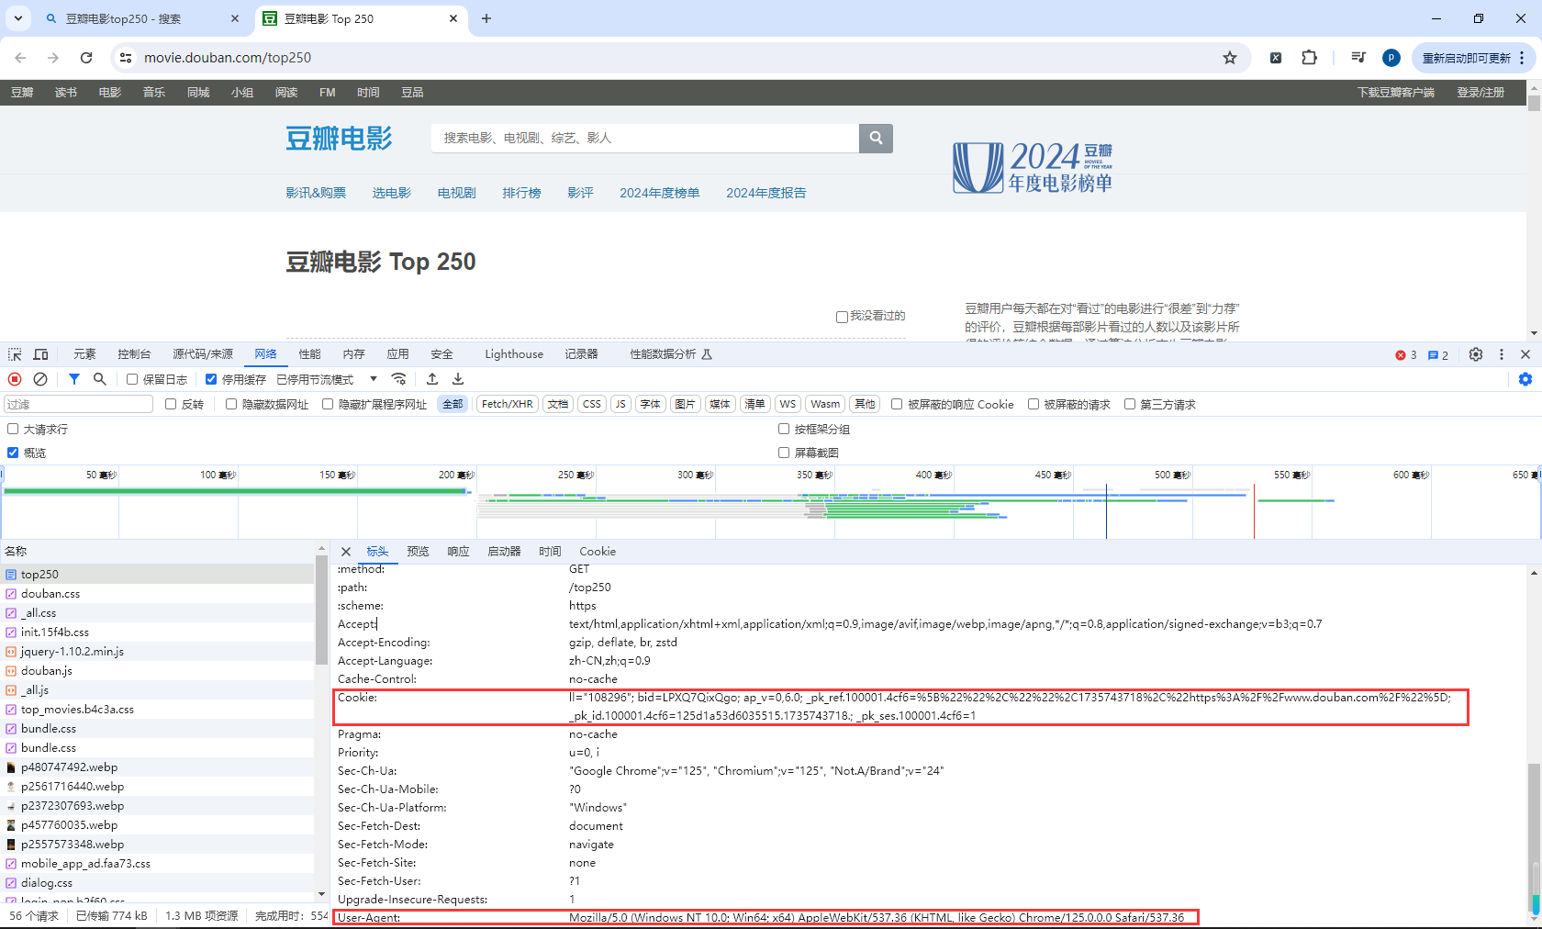The width and height of the screenshot is (1542, 929).
Task: Close the DevTools panel
Action: (x=1525, y=354)
